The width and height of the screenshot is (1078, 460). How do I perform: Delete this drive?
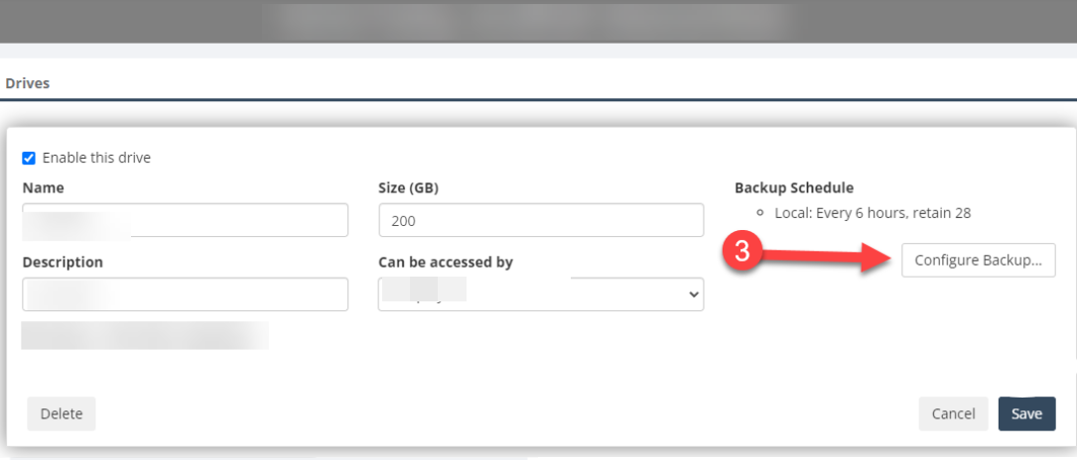pos(62,414)
